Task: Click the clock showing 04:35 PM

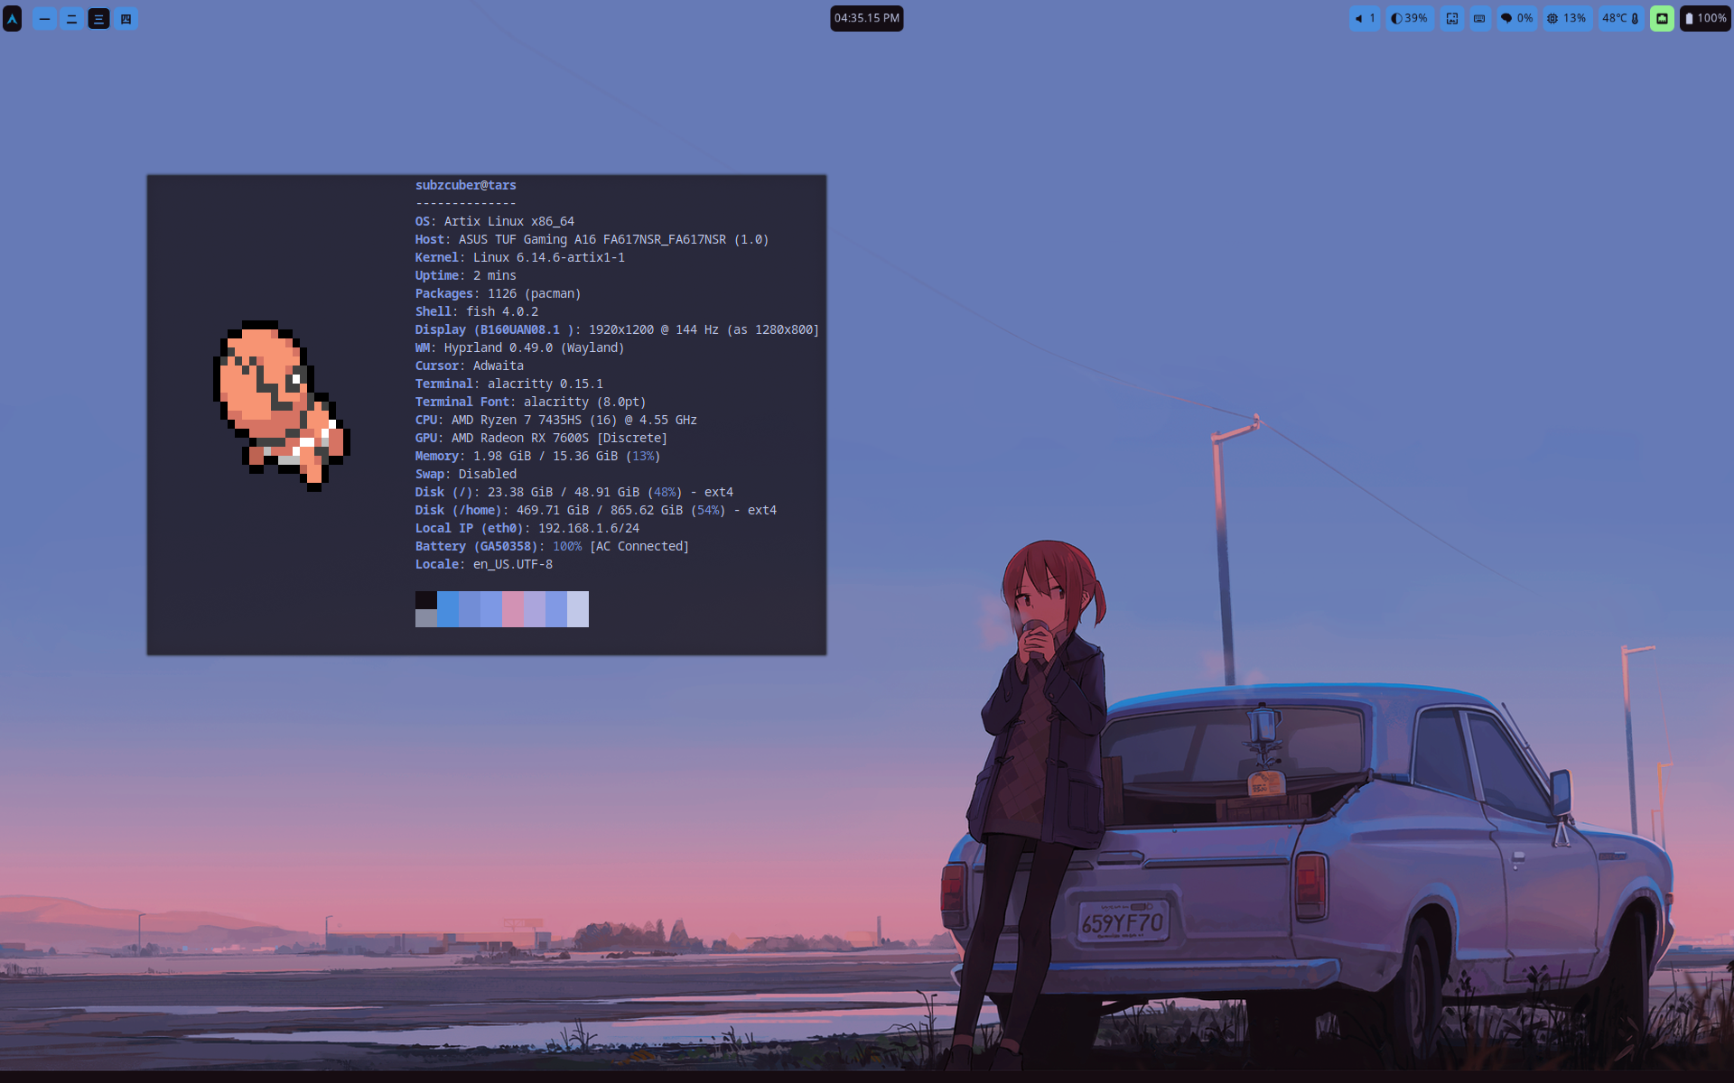Action: [866, 18]
